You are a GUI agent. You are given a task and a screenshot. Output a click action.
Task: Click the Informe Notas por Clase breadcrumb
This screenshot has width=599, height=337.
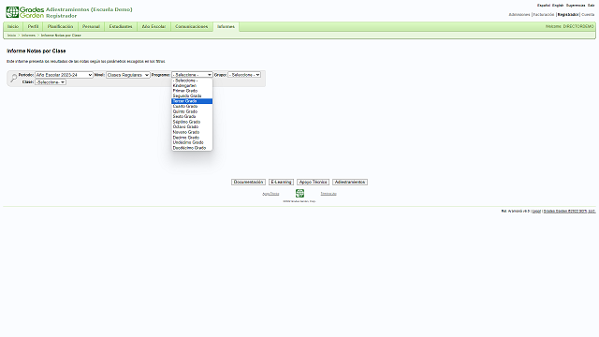pyautogui.click(x=61, y=36)
